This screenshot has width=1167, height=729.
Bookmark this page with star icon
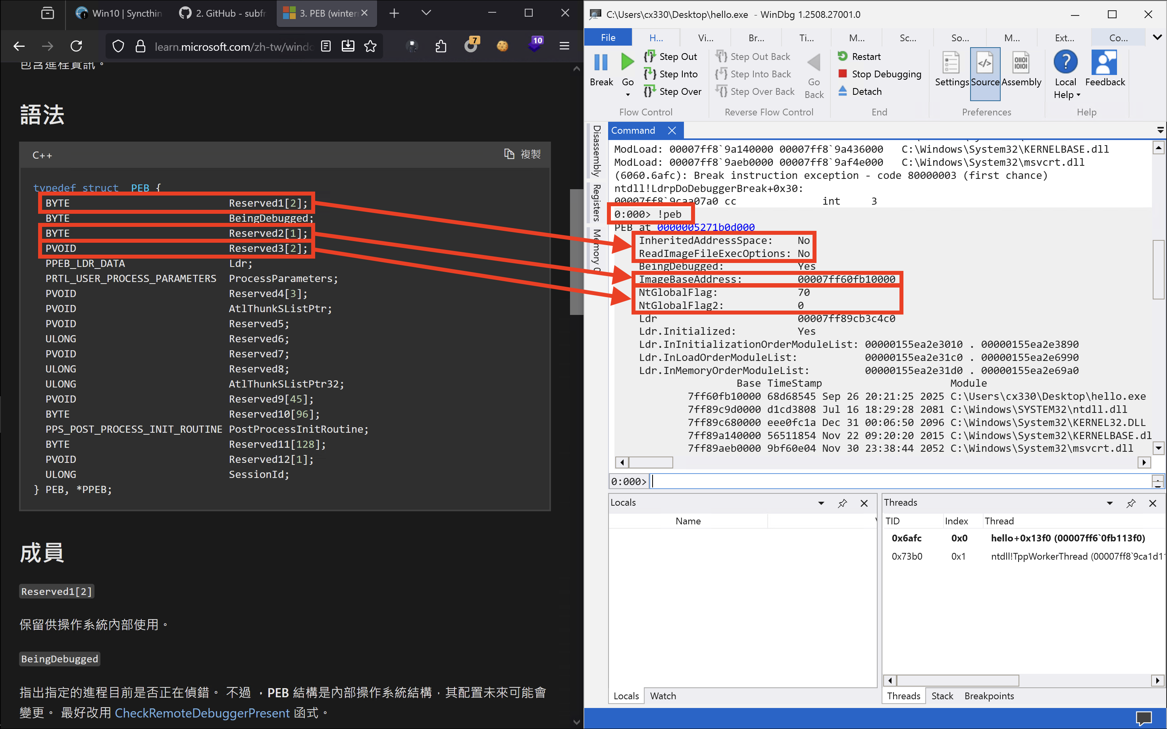370,46
